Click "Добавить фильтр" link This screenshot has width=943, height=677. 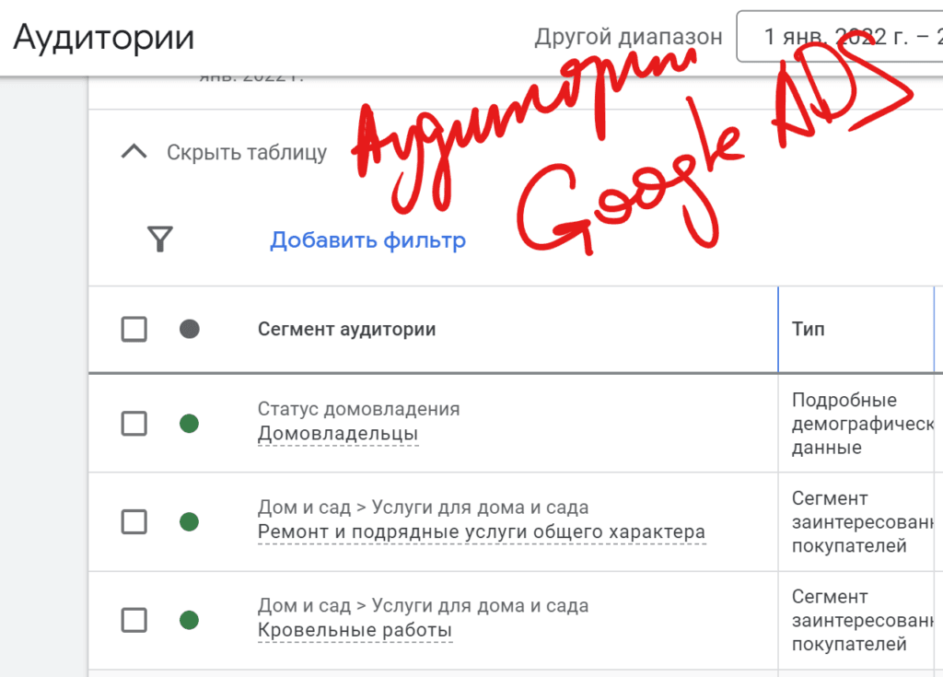point(367,240)
